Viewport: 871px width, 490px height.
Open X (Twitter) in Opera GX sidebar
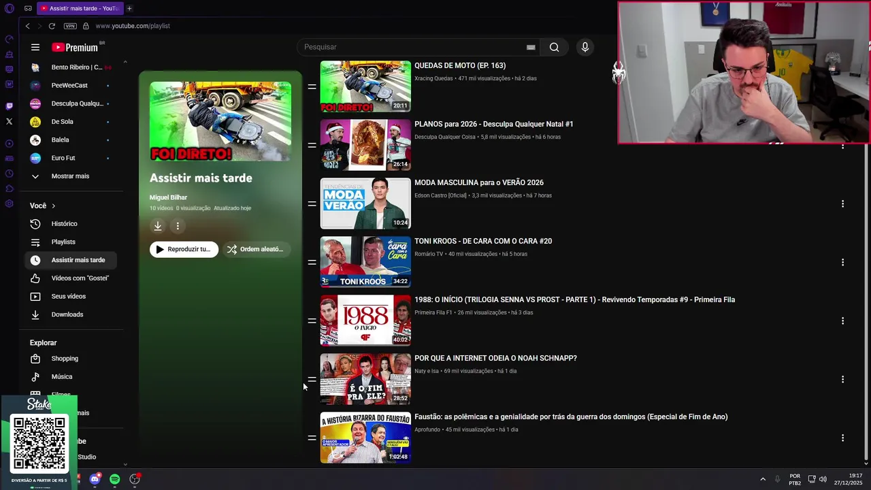point(9,122)
